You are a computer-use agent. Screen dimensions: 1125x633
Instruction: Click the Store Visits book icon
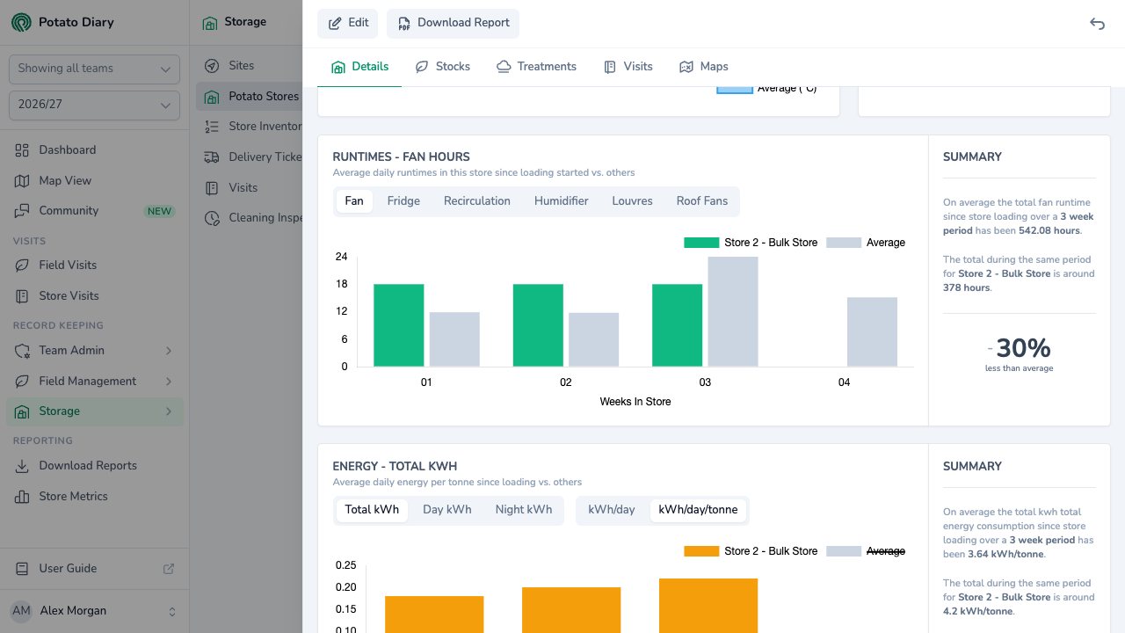(x=22, y=296)
